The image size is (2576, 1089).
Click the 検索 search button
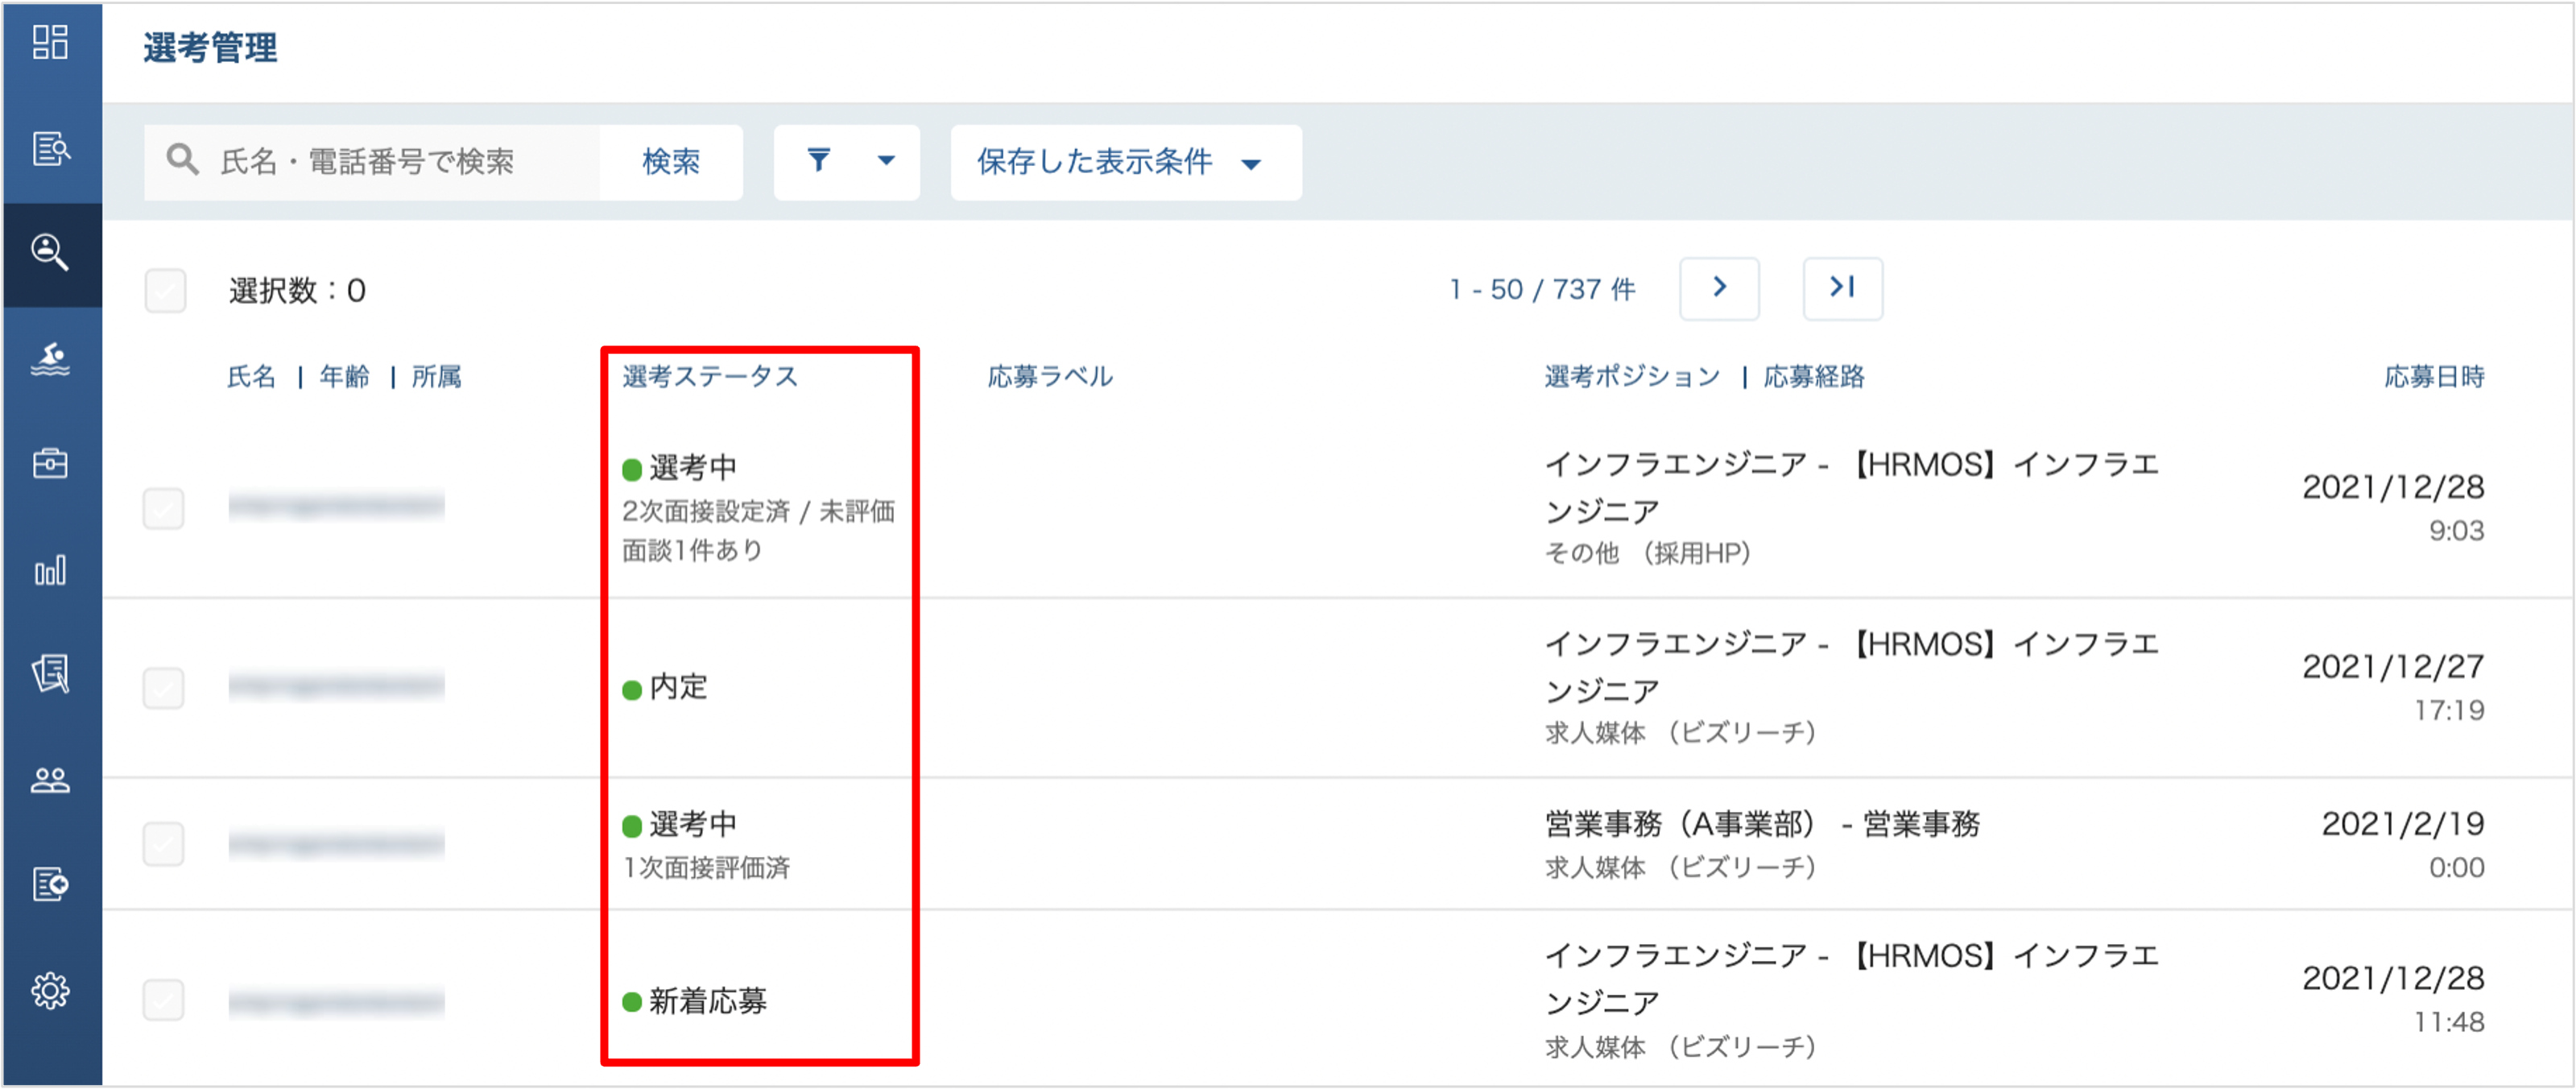tap(671, 161)
